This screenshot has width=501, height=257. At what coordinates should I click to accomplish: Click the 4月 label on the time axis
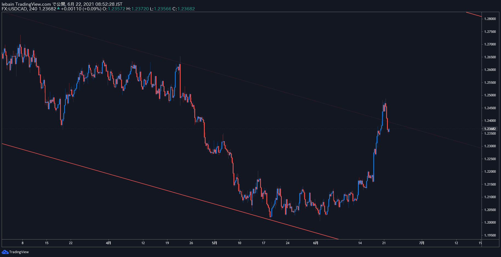tap(109, 243)
